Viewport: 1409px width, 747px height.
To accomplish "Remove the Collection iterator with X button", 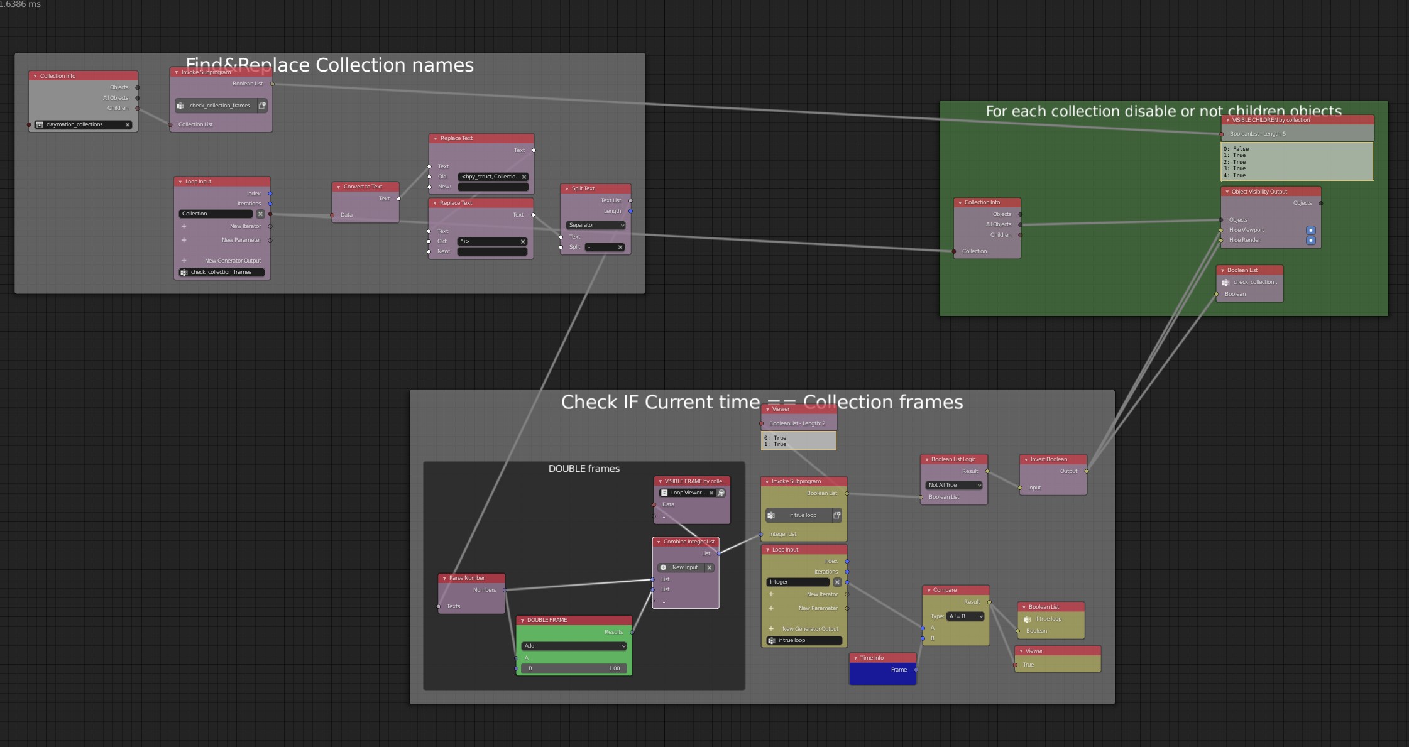I will pos(260,214).
